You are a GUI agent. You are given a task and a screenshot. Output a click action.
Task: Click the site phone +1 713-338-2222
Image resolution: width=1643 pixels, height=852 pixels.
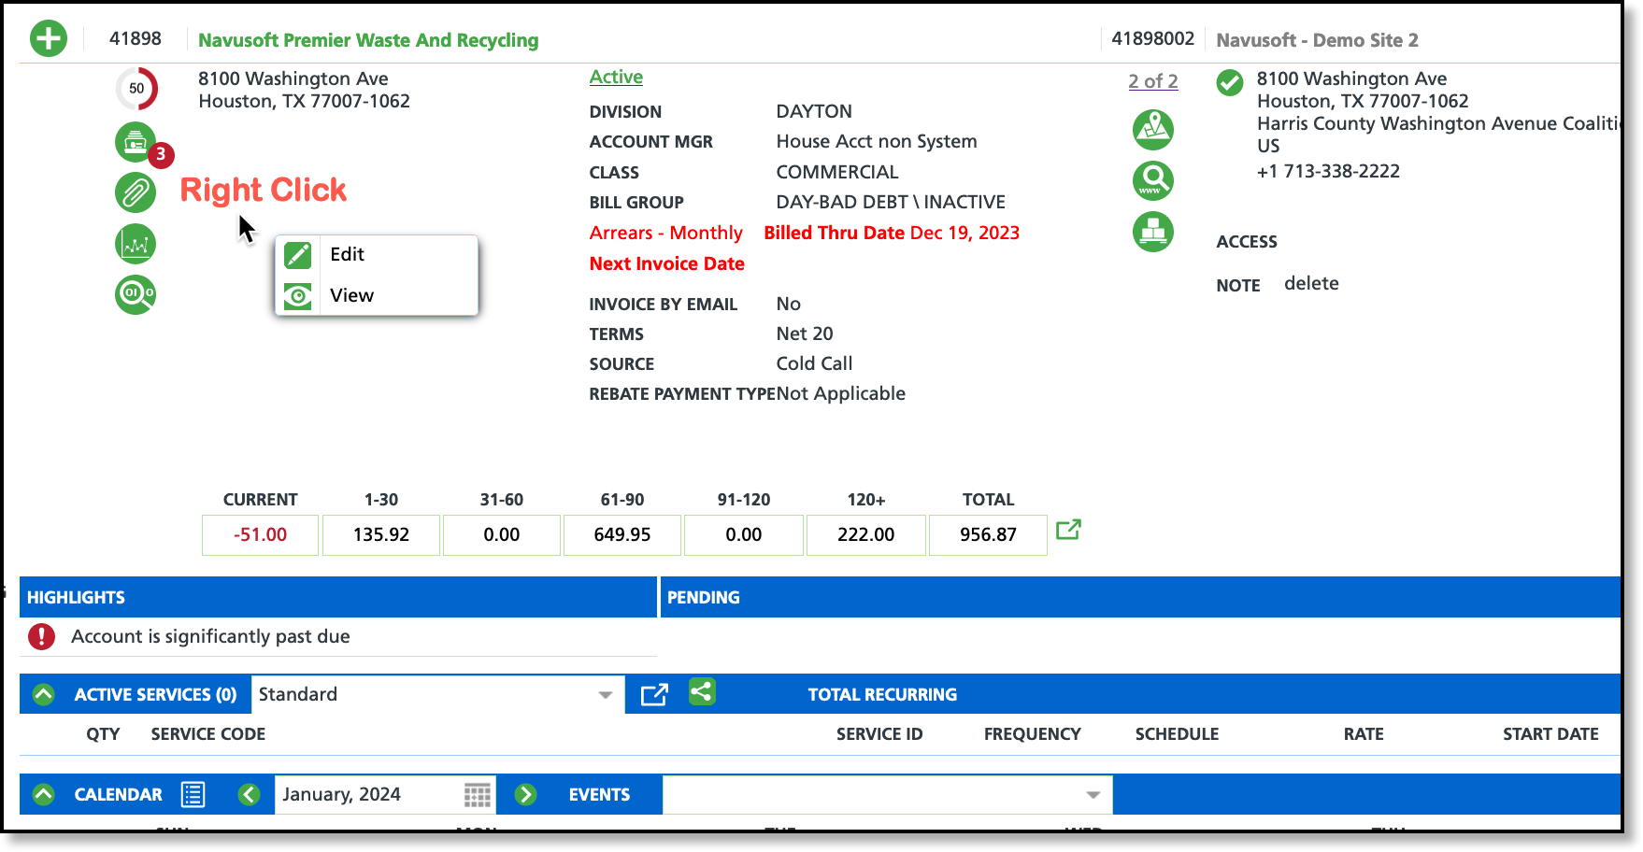tap(1328, 171)
